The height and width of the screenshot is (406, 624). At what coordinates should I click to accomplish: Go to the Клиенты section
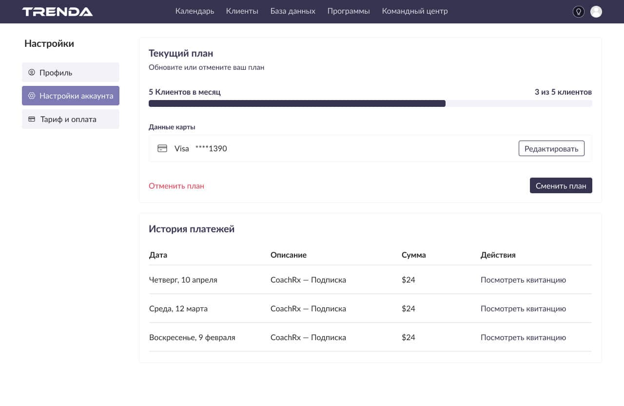[242, 11]
